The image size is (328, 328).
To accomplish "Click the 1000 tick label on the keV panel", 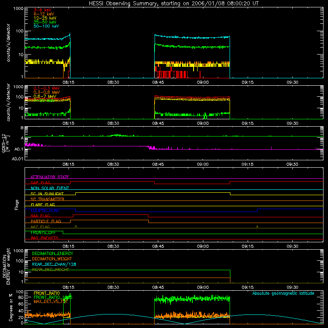I will [18, 9].
